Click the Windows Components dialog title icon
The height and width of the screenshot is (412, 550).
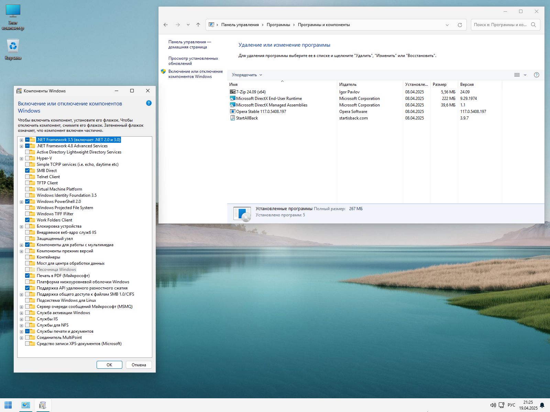pos(19,91)
